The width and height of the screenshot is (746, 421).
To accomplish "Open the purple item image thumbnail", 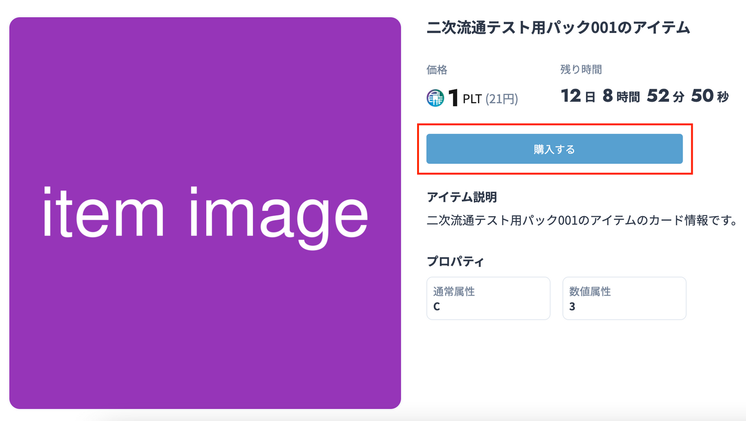I will [205, 213].
